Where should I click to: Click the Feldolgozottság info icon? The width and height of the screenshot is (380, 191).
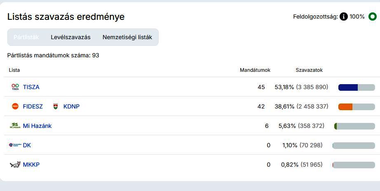[x=343, y=17]
